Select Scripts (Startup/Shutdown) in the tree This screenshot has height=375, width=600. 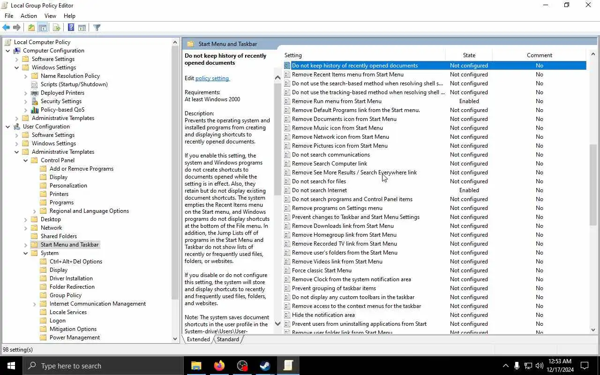point(74,84)
